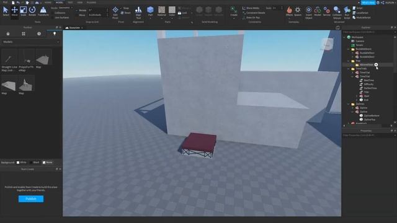Open the Toolbox creations lightbulb tab
The width and height of the screenshot is (397, 223).
pos(55,33)
